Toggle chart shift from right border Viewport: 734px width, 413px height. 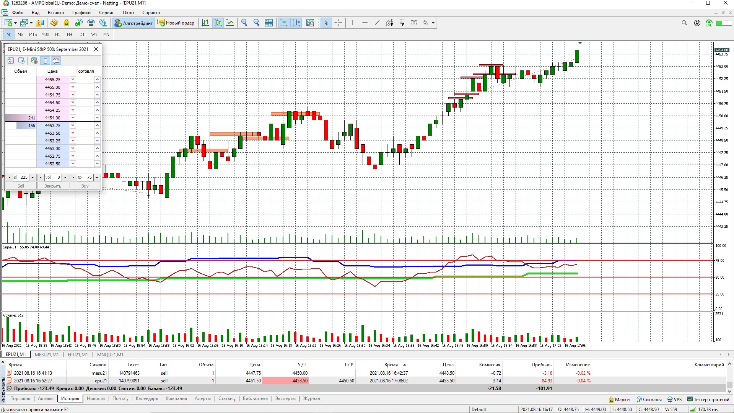296,23
